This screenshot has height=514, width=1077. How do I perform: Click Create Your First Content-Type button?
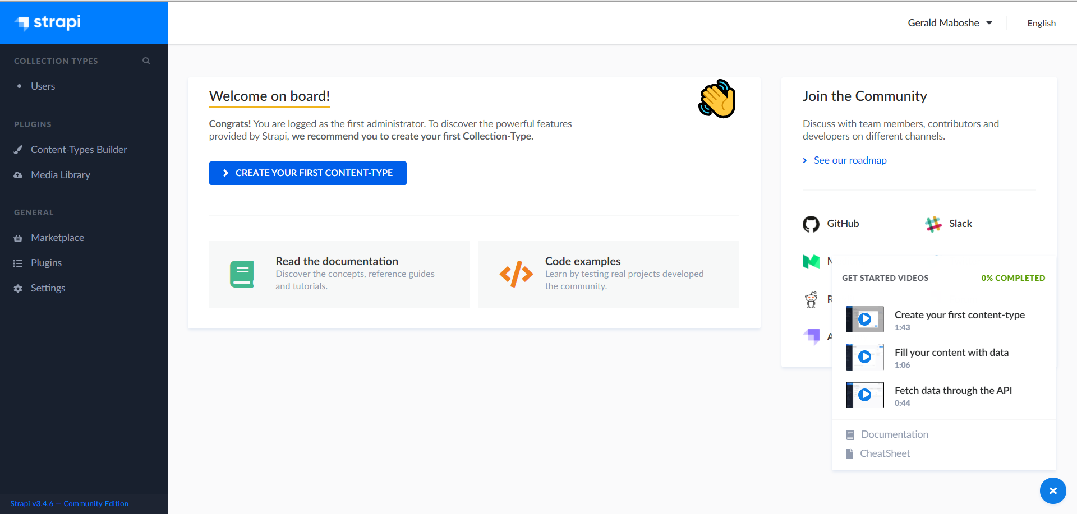tap(308, 173)
